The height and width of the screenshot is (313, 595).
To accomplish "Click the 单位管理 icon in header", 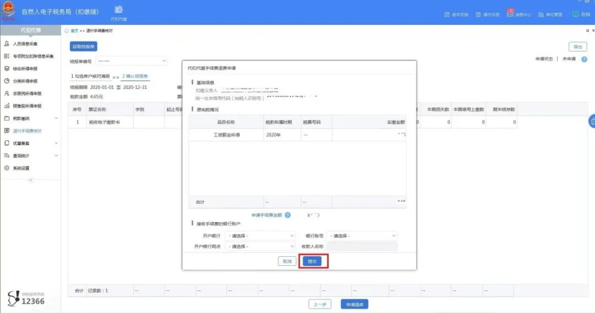I will tap(540, 14).
